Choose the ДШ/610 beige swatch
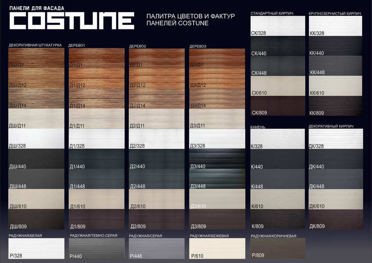 point(36,199)
